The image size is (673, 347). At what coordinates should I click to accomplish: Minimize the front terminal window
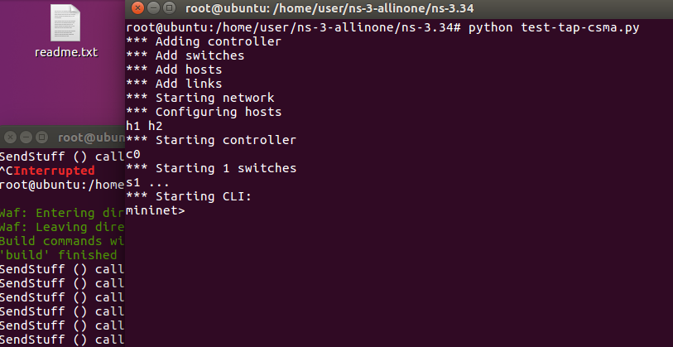tap(153, 7)
